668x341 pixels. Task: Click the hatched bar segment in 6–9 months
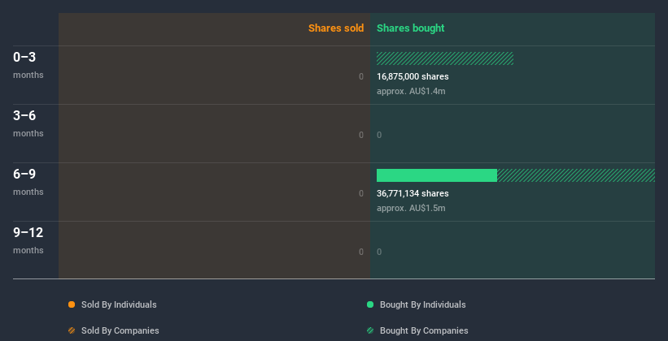576,175
